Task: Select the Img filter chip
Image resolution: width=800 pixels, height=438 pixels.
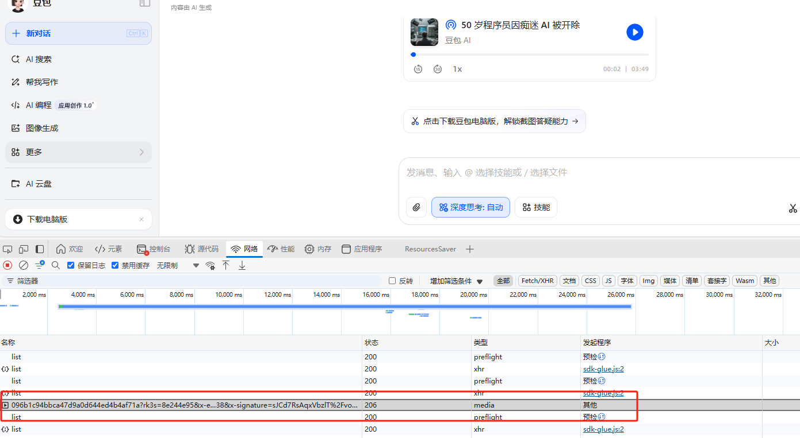Action: pos(649,281)
